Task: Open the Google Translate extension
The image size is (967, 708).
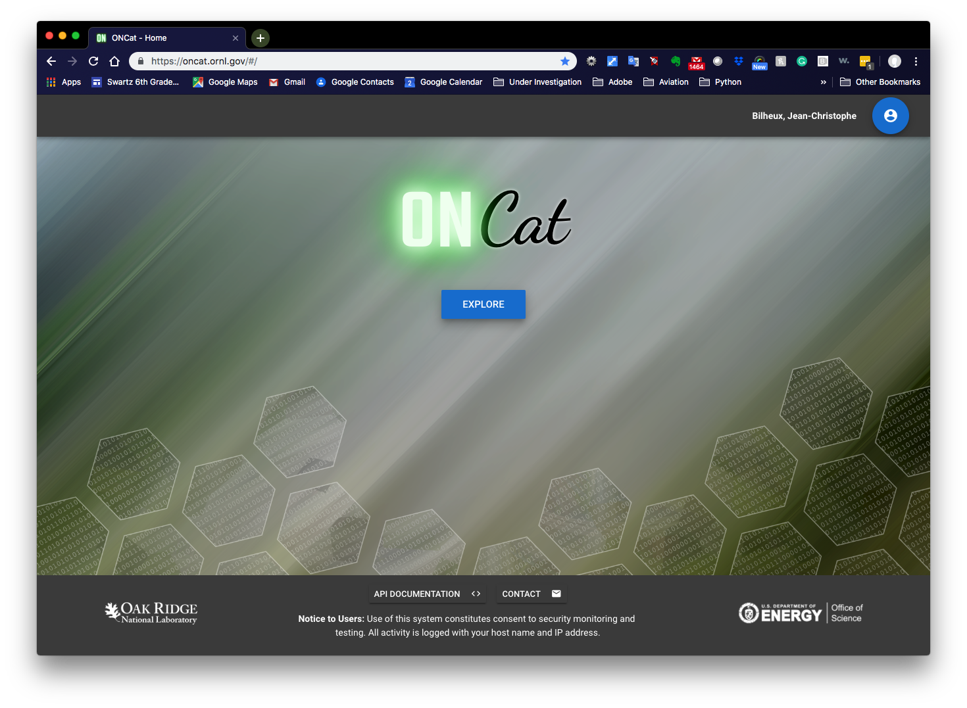Action: [633, 60]
